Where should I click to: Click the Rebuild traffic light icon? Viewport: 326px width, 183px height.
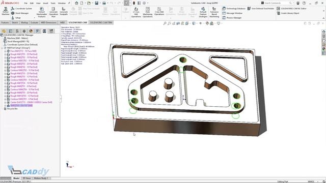134,3
